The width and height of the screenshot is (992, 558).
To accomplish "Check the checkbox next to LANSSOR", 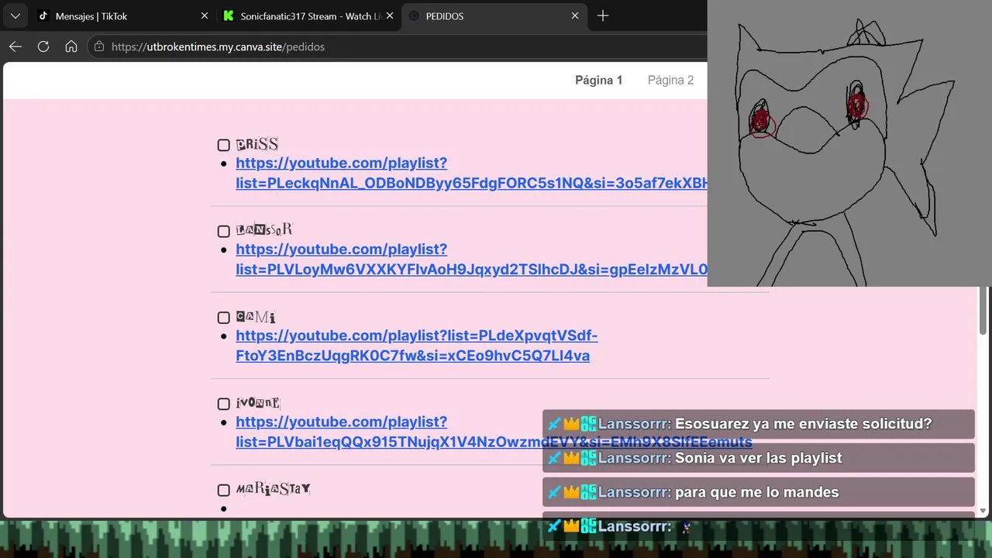I will point(223,231).
